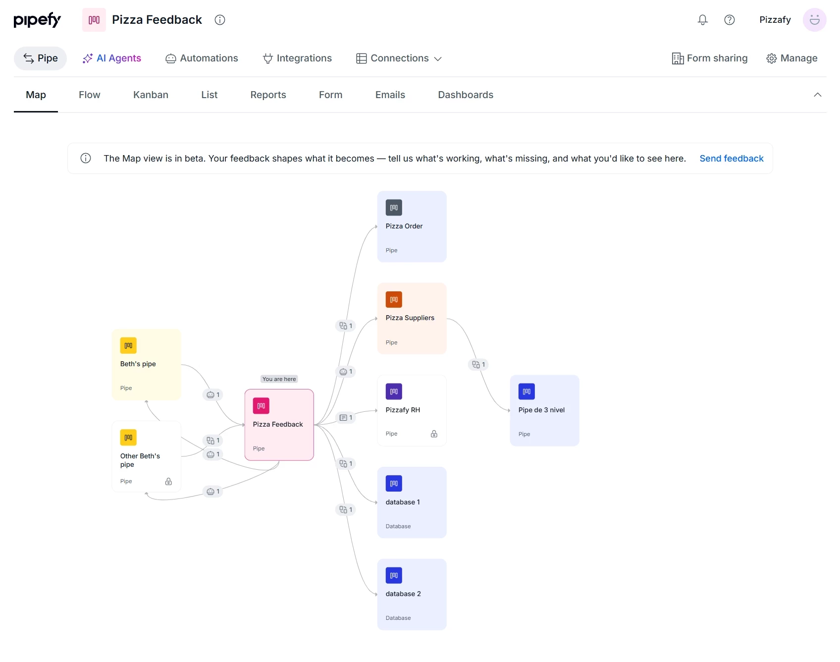Select the Map tab
The width and height of the screenshot is (840, 662).
[x=36, y=95]
